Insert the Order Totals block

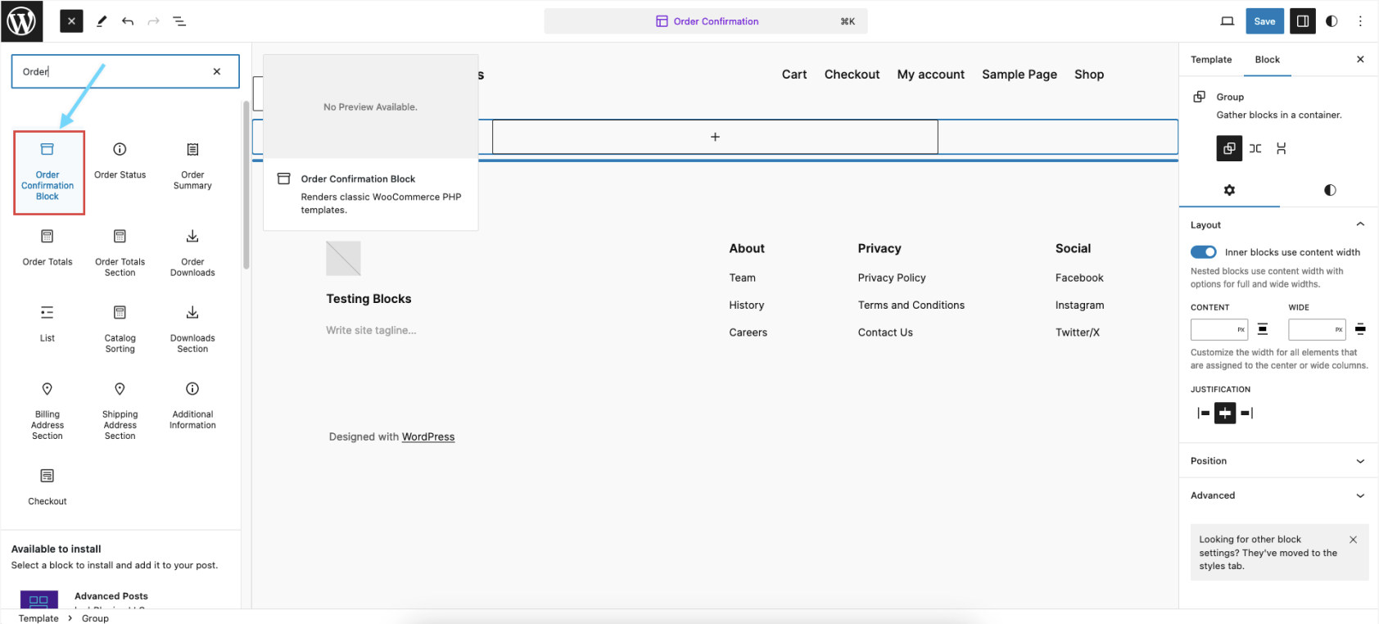(47, 249)
